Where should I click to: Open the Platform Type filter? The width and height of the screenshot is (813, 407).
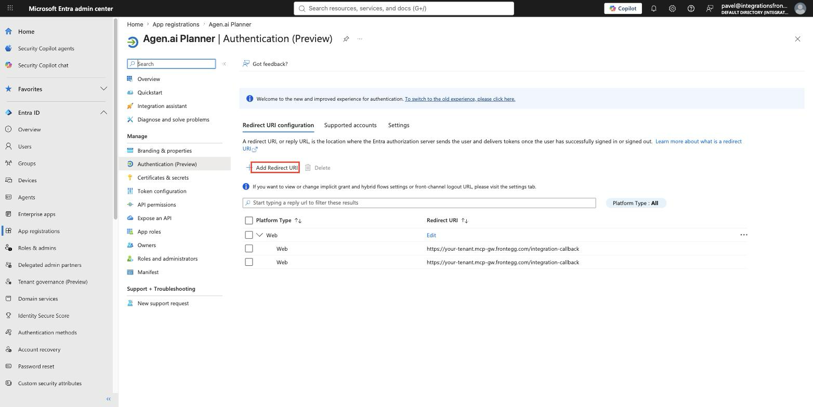tap(636, 203)
